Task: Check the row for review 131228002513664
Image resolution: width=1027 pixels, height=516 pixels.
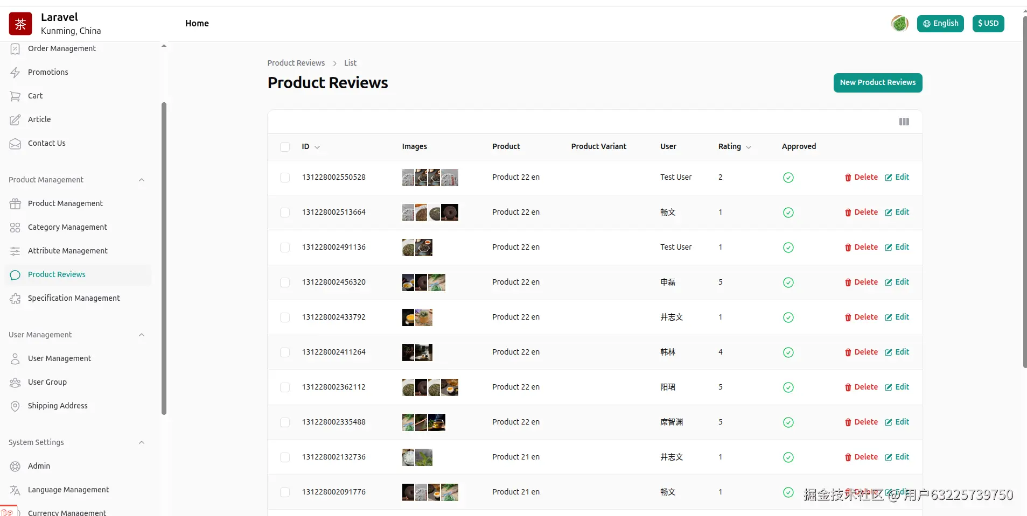Action: click(285, 213)
